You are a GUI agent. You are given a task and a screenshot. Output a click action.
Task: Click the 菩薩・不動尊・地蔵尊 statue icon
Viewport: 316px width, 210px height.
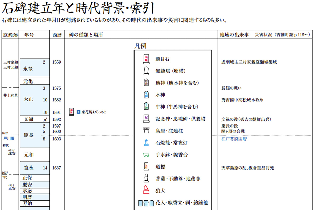[146, 178]
